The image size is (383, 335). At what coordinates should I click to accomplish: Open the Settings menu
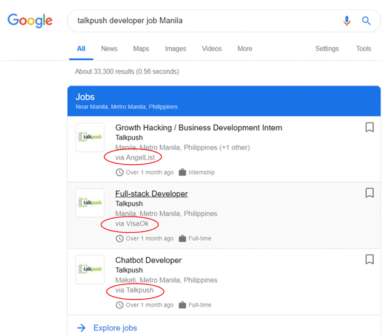coord(327,49)
